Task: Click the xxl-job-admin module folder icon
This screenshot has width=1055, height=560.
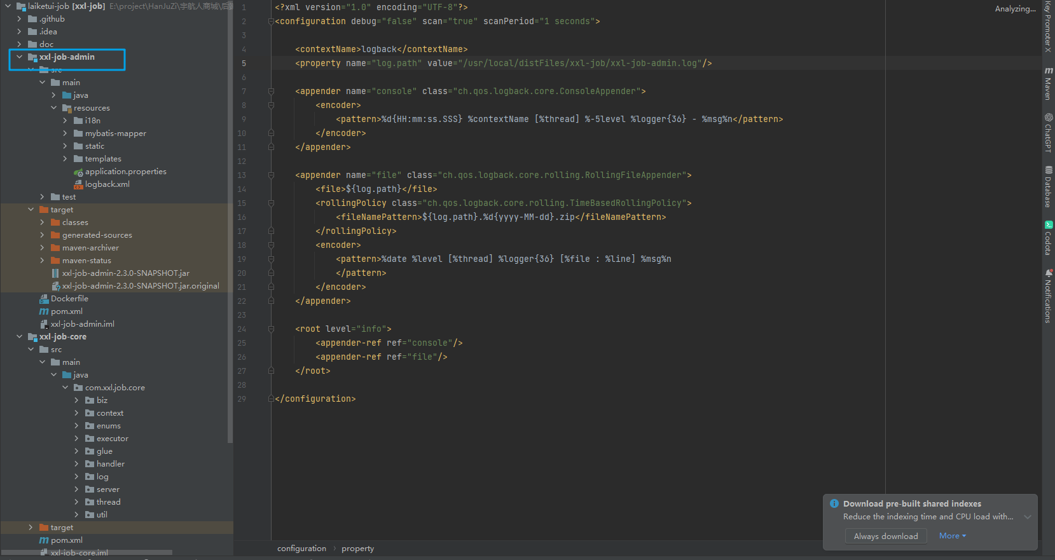Action: (x=32, y=57)
